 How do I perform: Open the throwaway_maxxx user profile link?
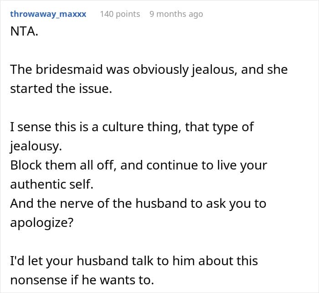tap(48, 14)
